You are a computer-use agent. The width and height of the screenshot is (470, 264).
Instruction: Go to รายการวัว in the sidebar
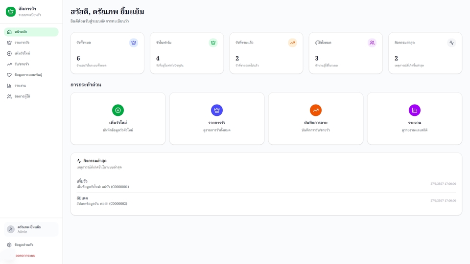point(31,43)
